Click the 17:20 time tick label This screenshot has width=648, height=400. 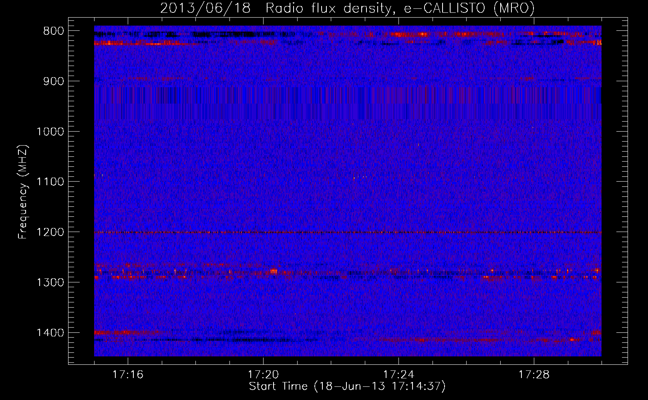tap(263, 375)
